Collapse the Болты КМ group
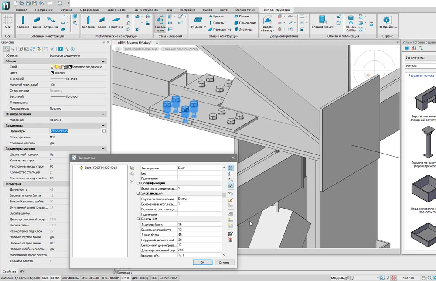 (x=139, y=219)
